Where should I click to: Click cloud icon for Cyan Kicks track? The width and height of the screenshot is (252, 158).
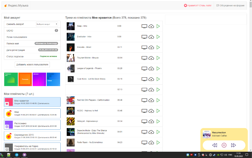[x=151, y=79]
